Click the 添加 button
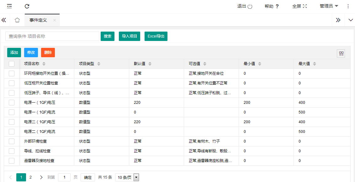355x182 pixels. coord(14,53)
